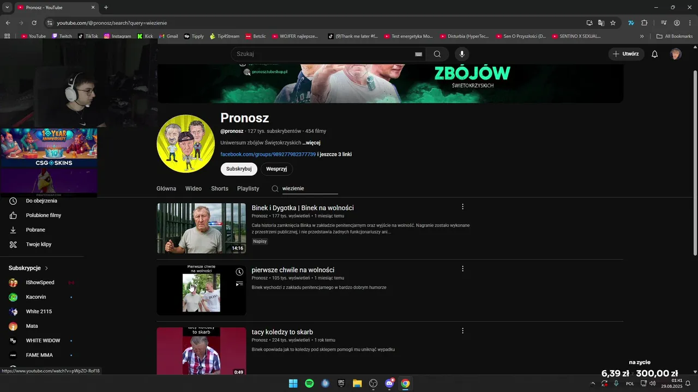This screenshot has height=392, width=698.
Task: Activate voice search microphone icon
Action: point(462,54)
